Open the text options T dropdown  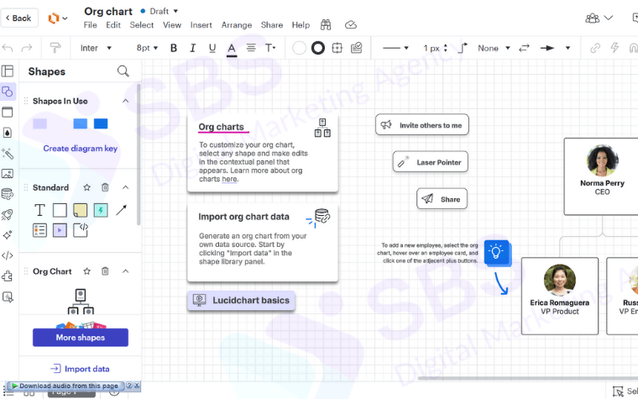point(270,48)
